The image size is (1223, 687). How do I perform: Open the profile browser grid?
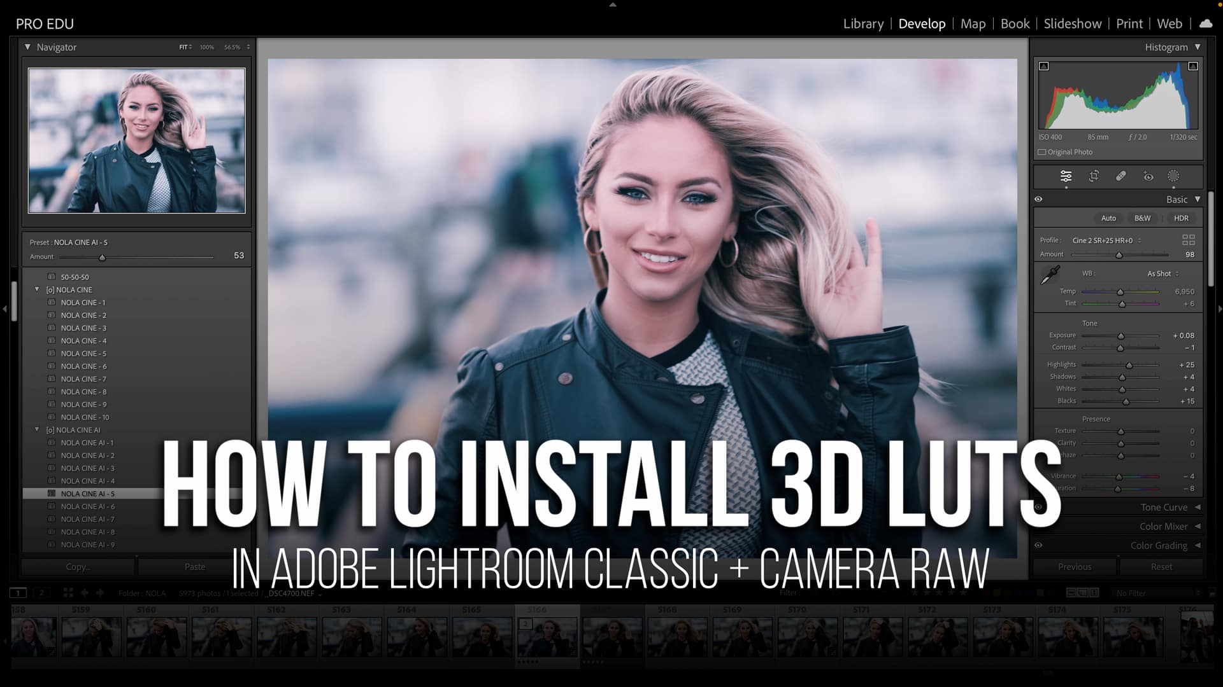1189,240
